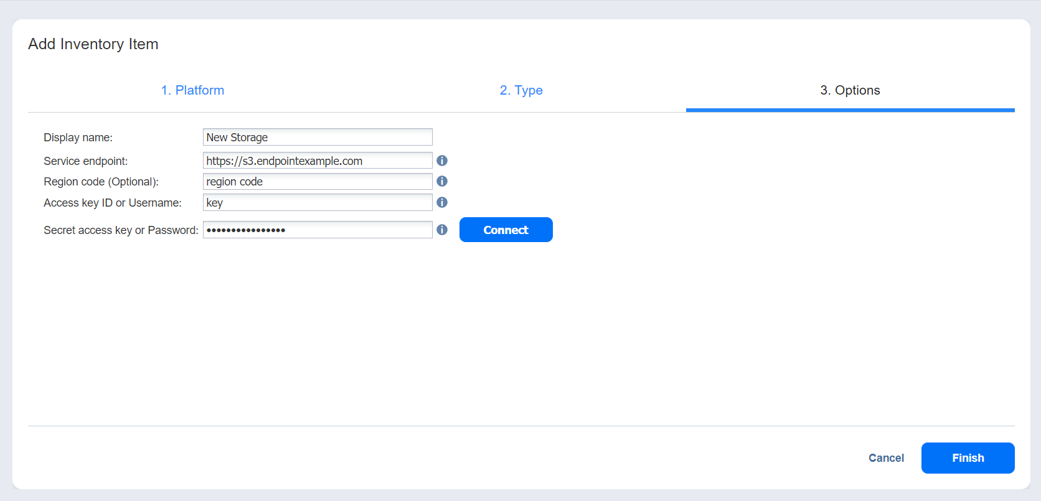Click the "Secret access key or Password:" label

(121, 230)
